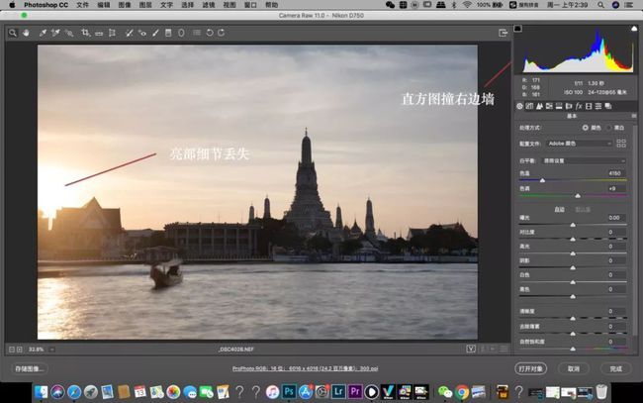Image resolution: width=643 pixels, height=403 pixels.
Task: Rotate image clockwise
Action: [x=221, y=33]
